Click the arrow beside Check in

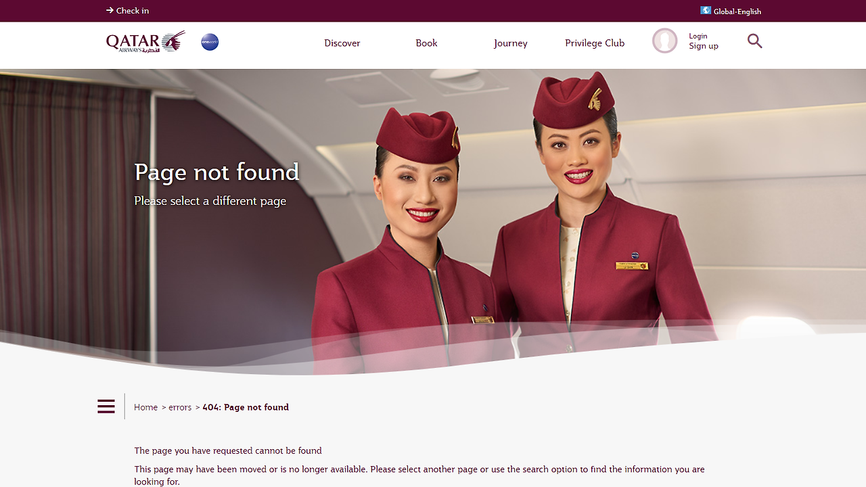(x=110, y=10)
